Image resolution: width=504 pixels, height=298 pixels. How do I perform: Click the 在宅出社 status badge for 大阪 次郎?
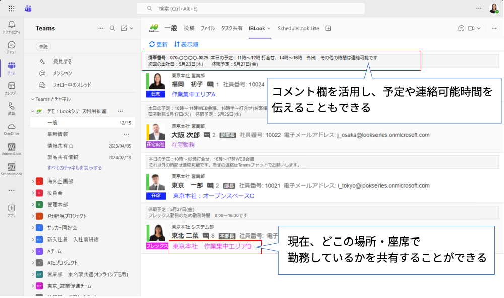[x=156, y=145]
